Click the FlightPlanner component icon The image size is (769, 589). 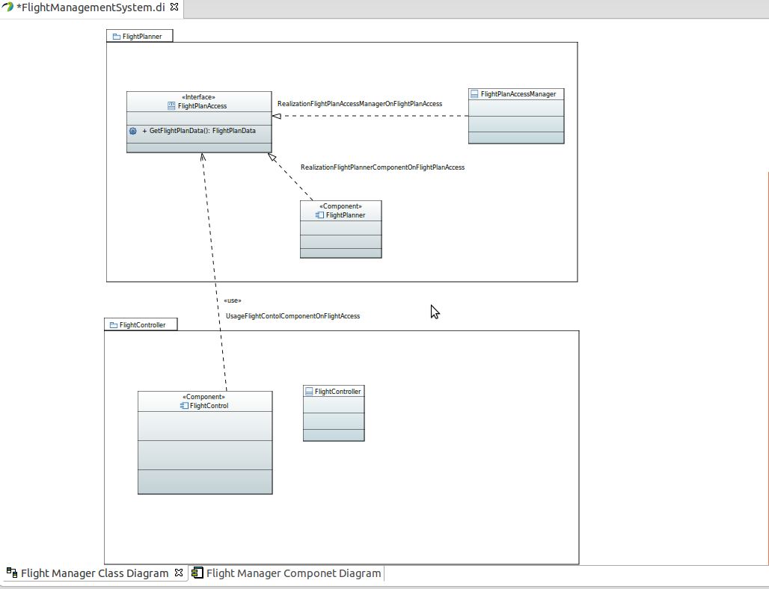319,215
